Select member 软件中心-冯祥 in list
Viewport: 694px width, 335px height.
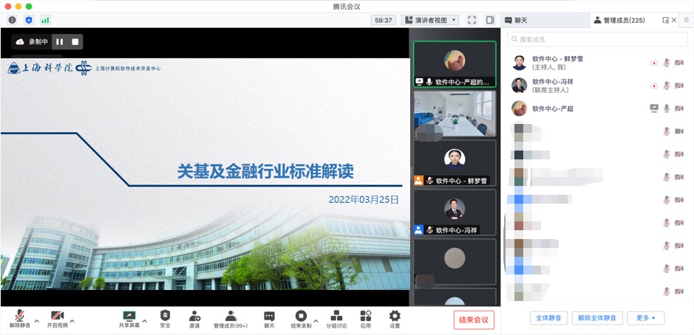[597, 86]
